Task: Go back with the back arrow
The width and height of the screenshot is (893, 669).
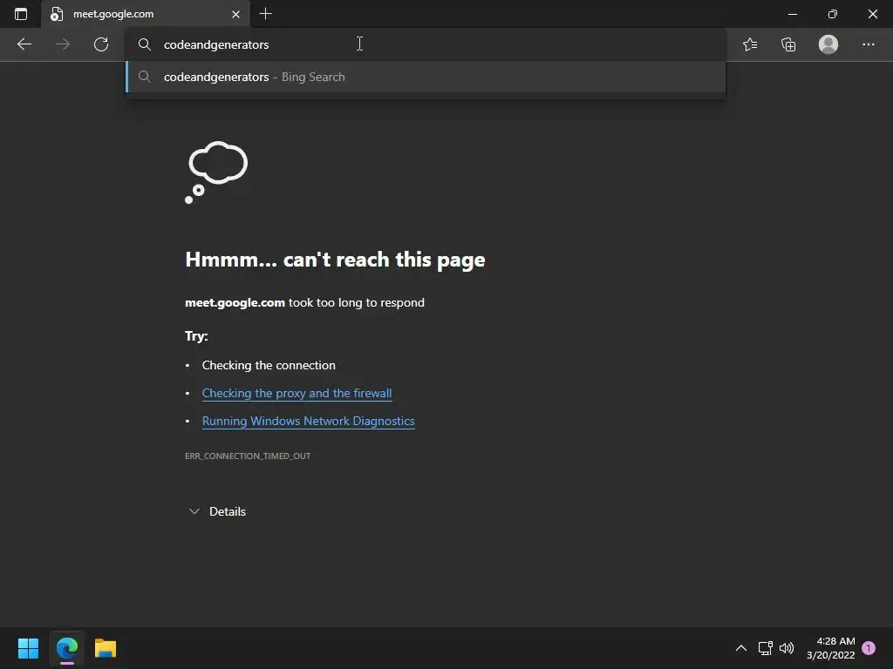Action: click(x=24, y=44)
